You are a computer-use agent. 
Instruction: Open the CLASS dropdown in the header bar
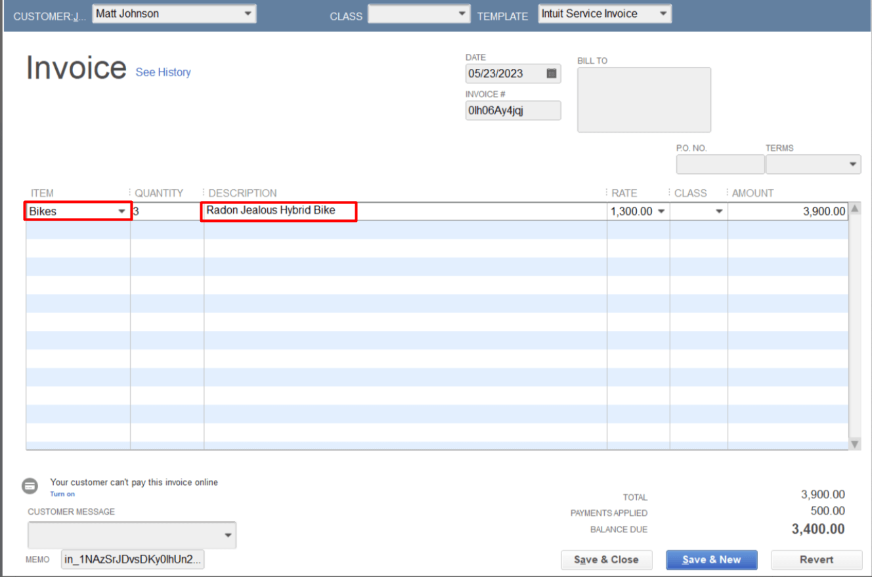tap(462, 13)
